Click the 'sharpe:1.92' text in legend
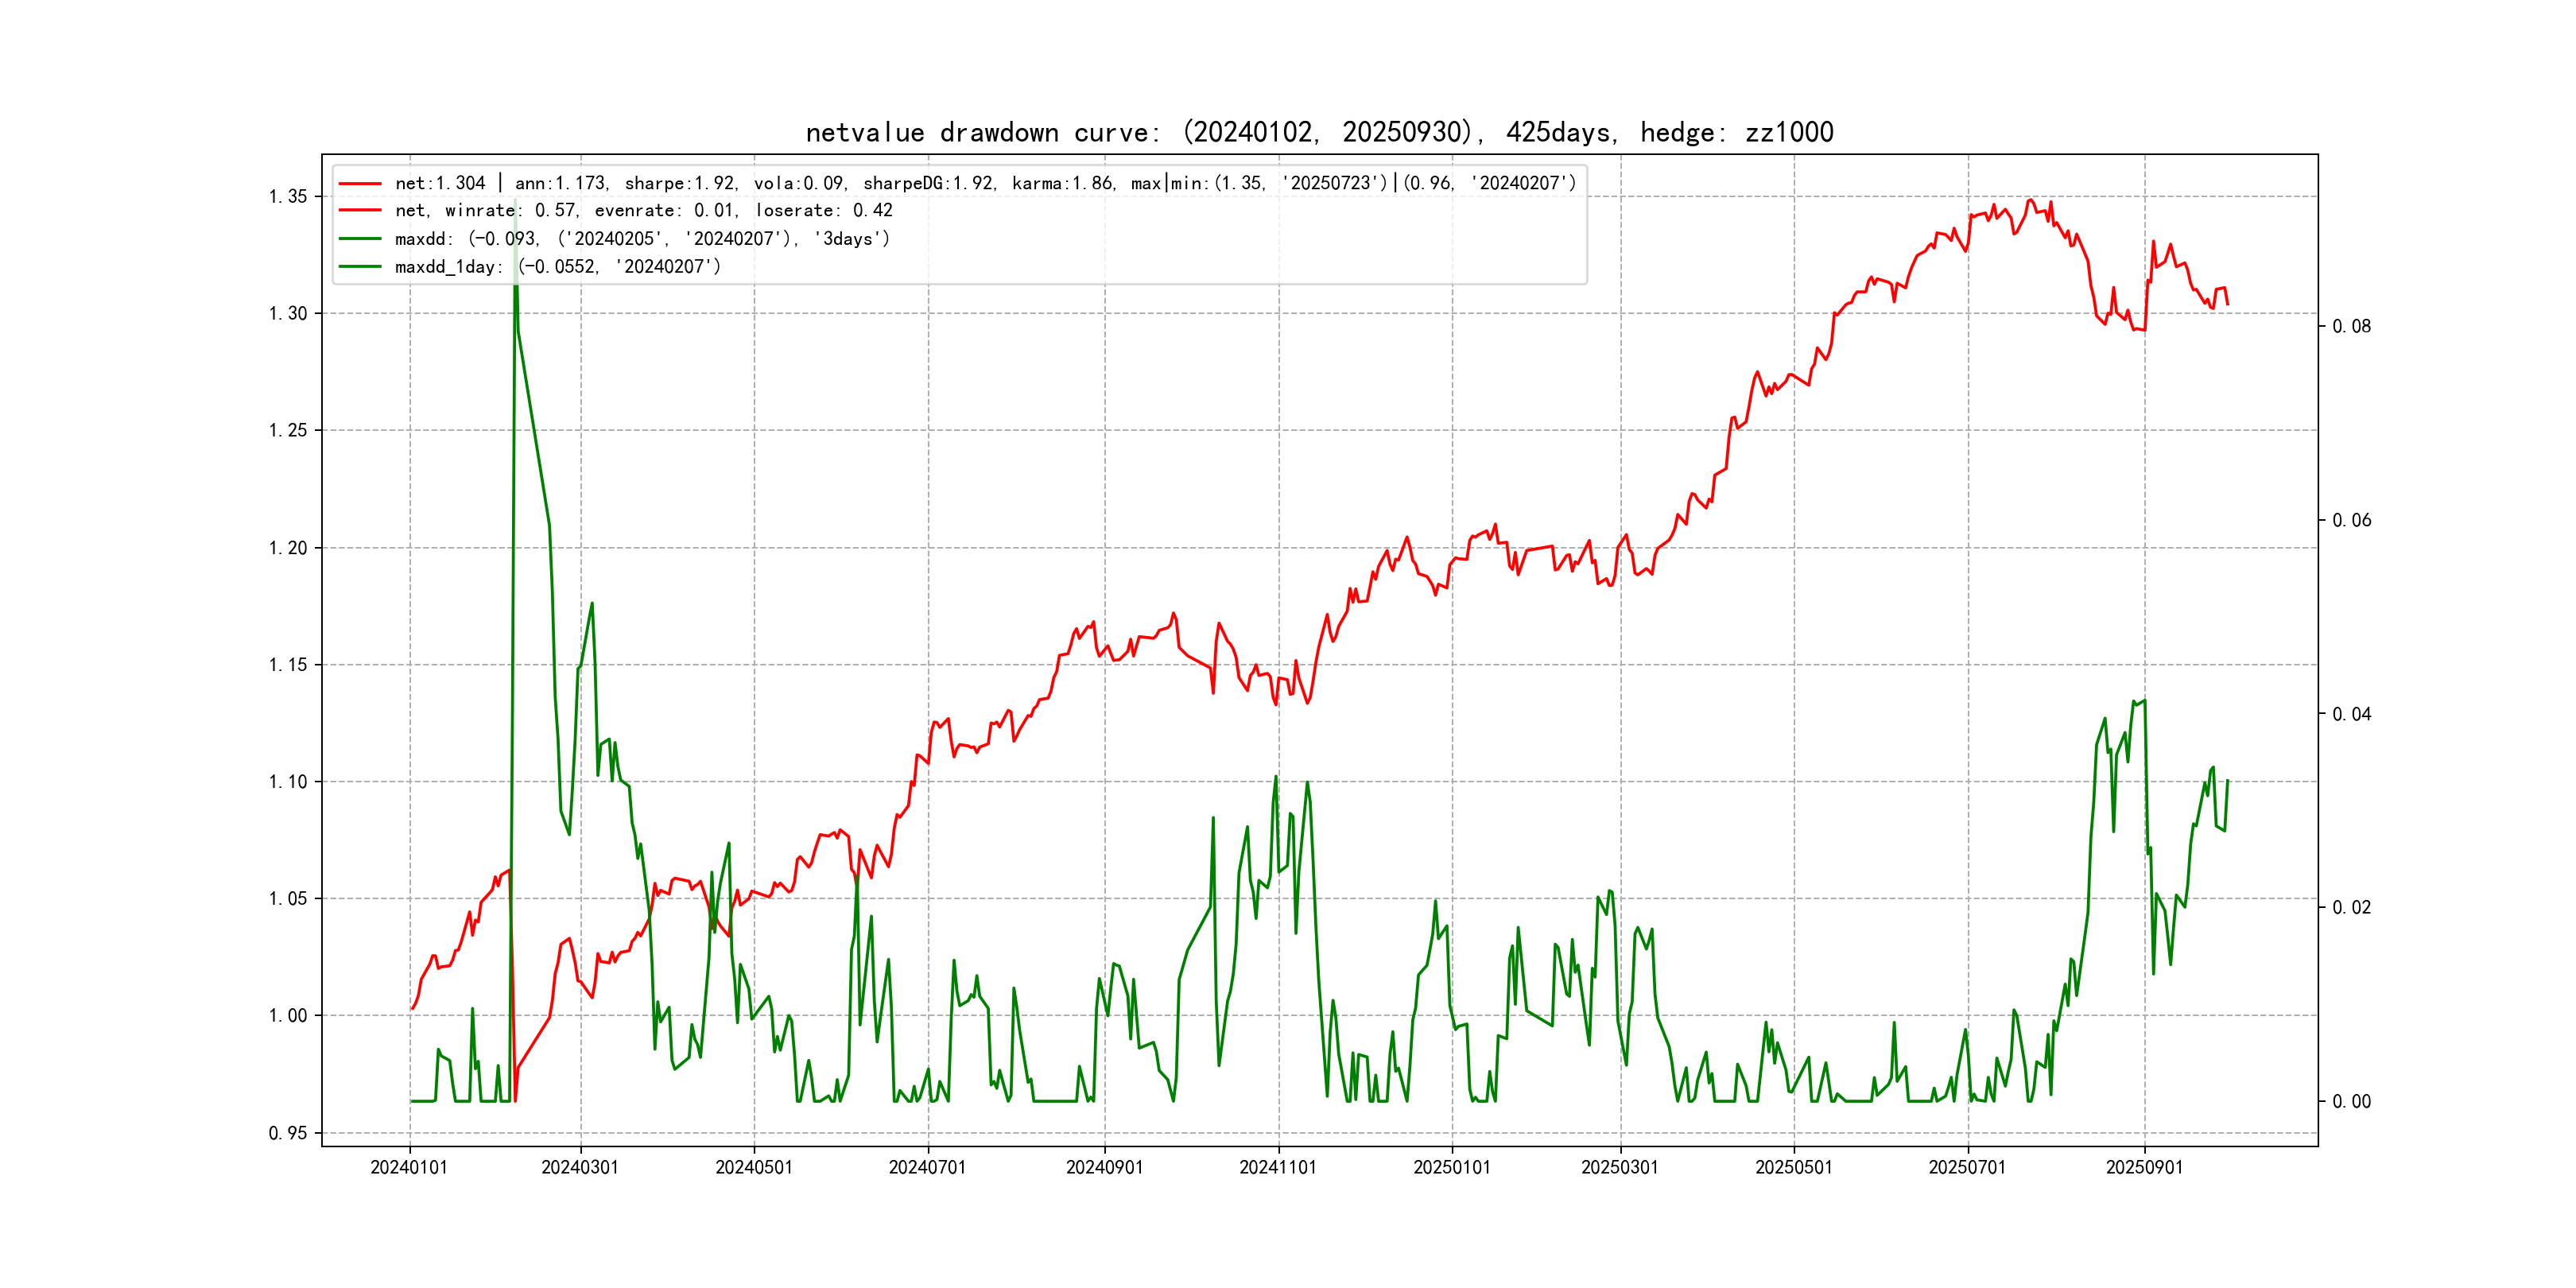 point(680,184)
